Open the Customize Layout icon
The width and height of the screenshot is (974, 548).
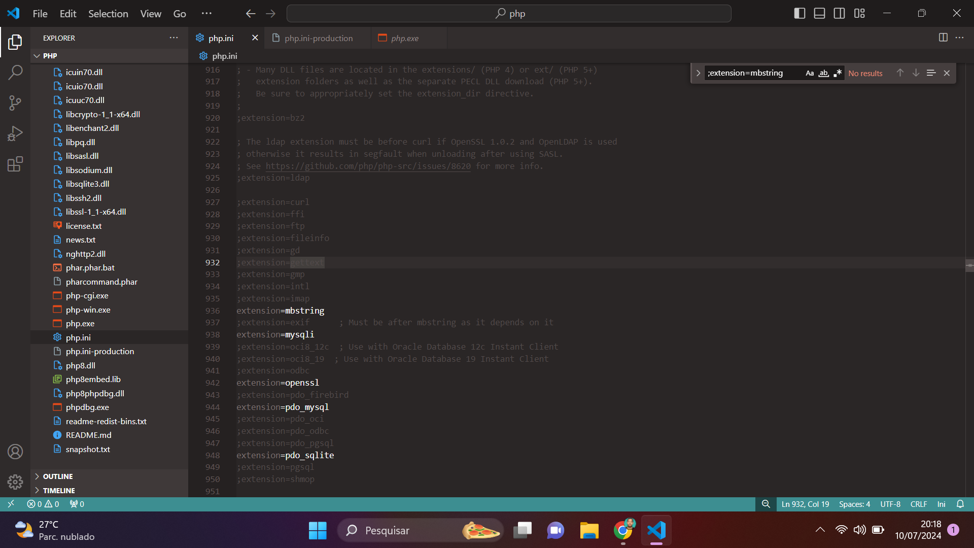pos(859,14)
